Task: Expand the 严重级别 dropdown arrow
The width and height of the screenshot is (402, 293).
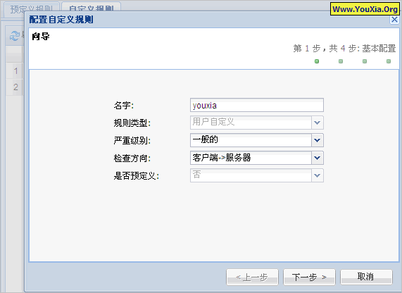Action: click(317, 140)
